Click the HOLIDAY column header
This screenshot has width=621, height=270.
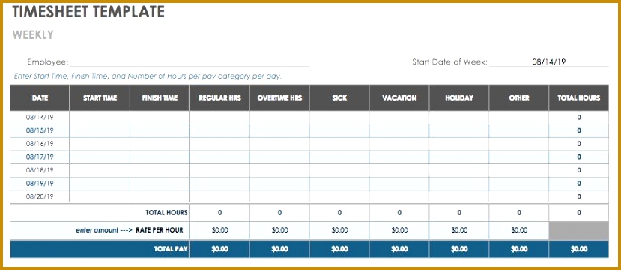pos(459,97)
